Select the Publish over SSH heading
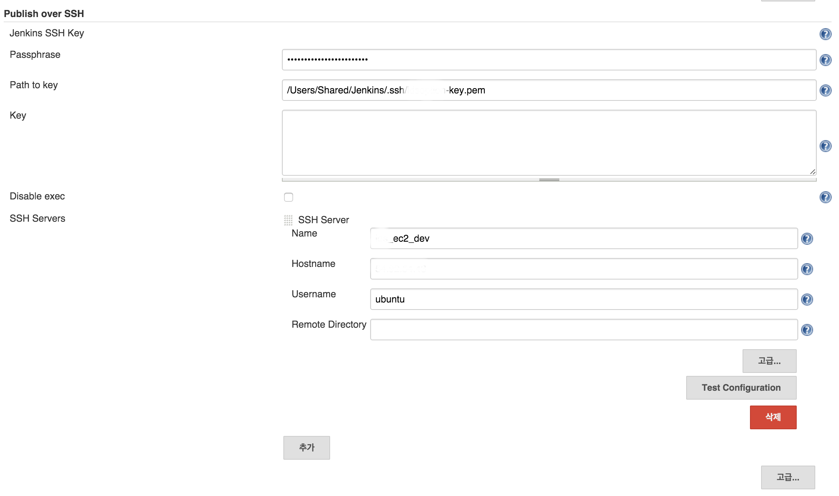This screenshot has width=839, height=496. 44,14
